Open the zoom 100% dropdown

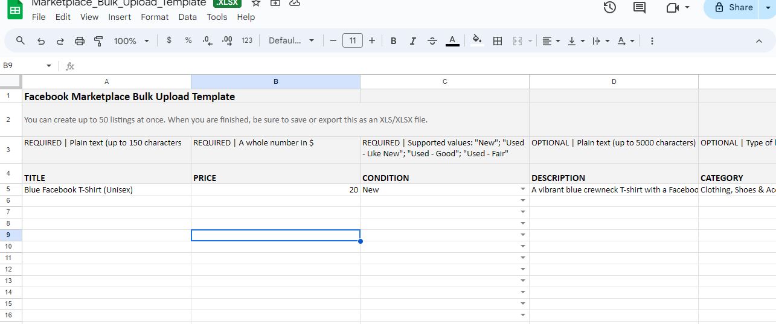point(132,40)
